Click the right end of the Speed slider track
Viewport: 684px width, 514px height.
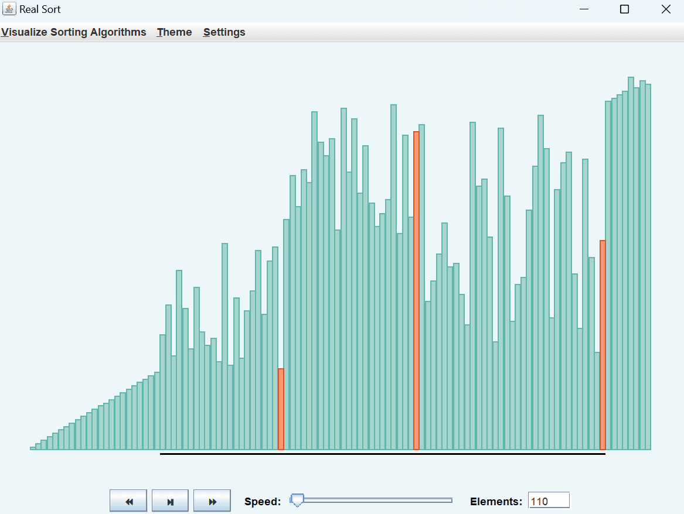coord(448,501)
